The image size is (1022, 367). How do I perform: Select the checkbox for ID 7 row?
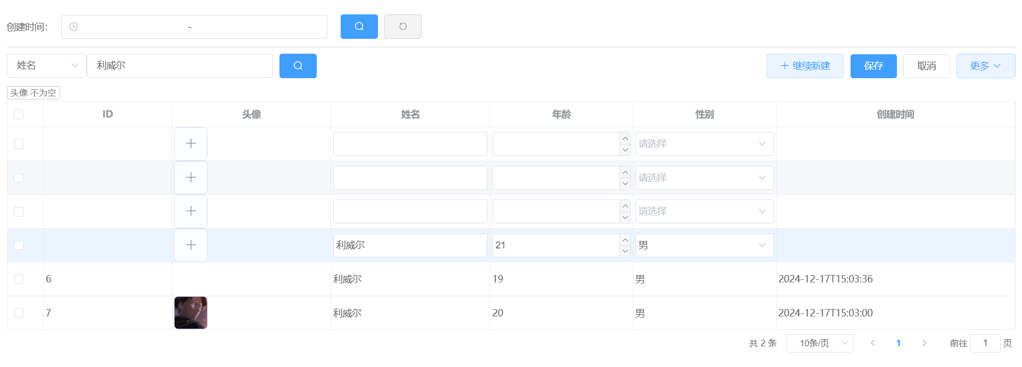(19, 313)
